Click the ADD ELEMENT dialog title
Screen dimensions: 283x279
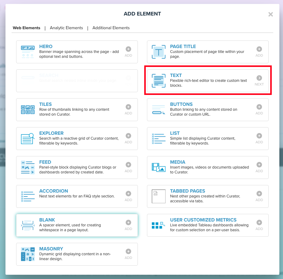[x=142, y=14]
